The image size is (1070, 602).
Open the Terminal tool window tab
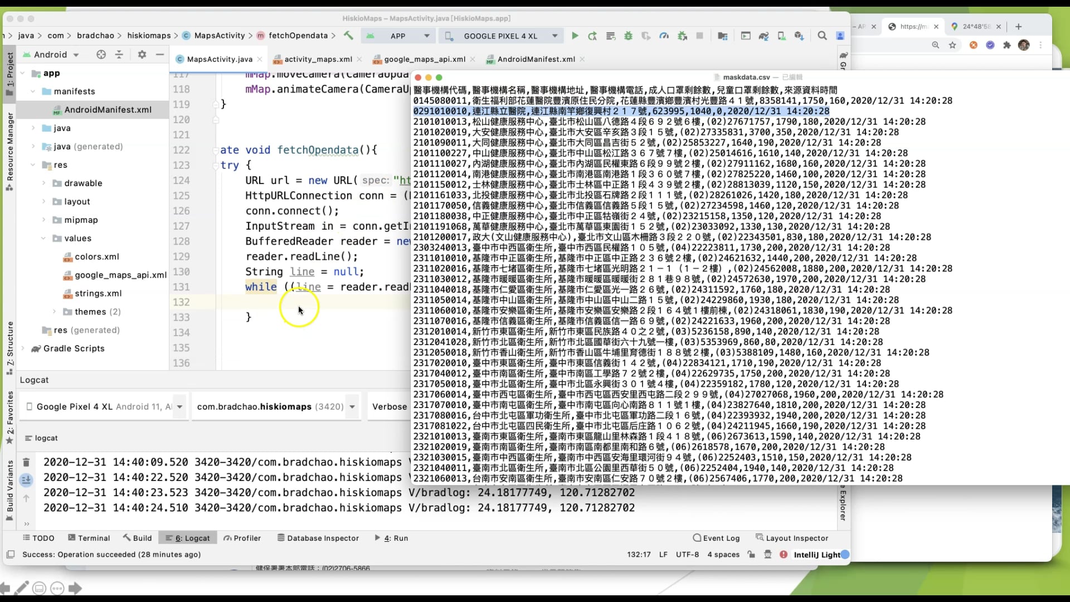tap(89, 538)
